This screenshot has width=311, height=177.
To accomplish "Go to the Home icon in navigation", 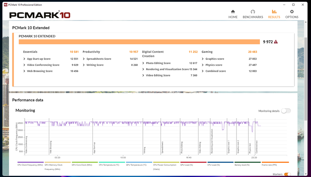I will click(x=233, y=12).
